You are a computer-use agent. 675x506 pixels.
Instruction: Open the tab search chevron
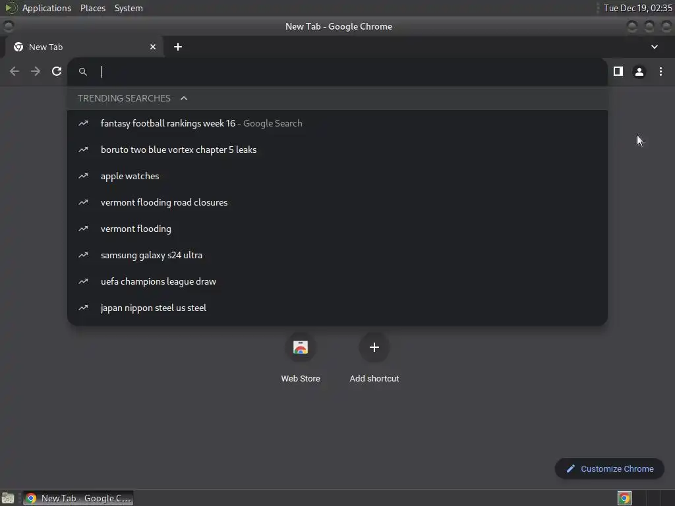coord(655,47)
